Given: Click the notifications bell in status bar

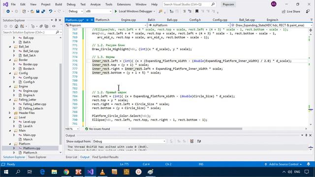Looking at the screenshot, I should pyautogui.click(x=309, y=164).
